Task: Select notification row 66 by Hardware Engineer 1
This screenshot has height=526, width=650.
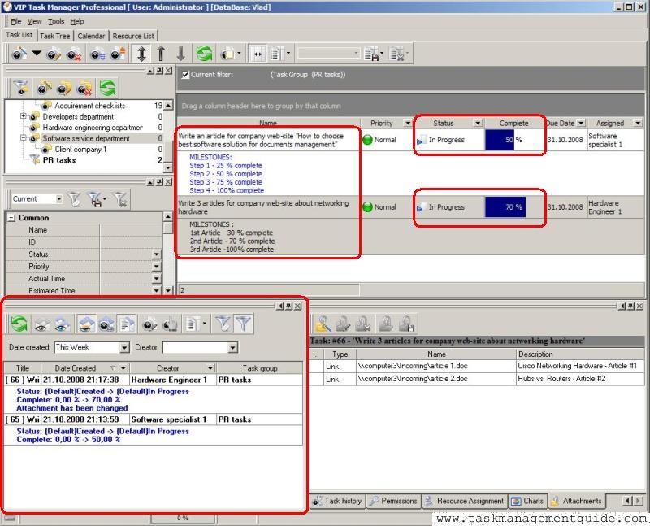Action: point(153,380)
